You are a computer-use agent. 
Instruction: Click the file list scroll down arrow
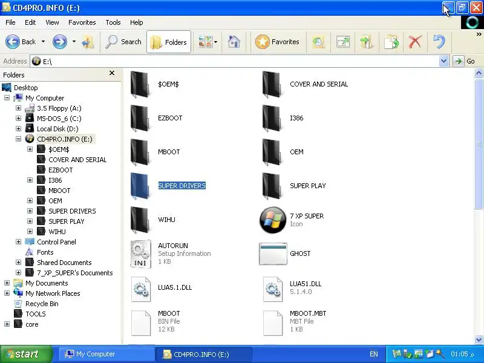[x=479, y=339]
